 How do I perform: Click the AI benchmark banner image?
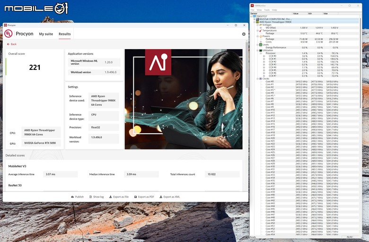(184, 99)
